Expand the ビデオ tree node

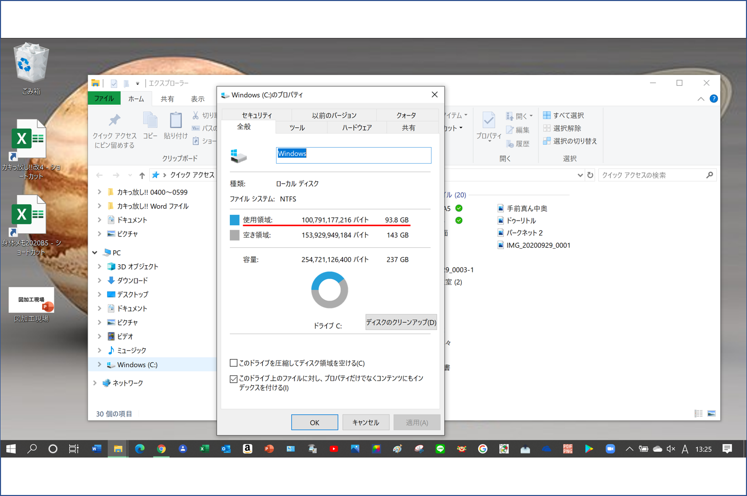tap(100, 336)
